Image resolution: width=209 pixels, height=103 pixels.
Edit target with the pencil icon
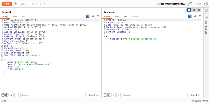tap(190, 4)
